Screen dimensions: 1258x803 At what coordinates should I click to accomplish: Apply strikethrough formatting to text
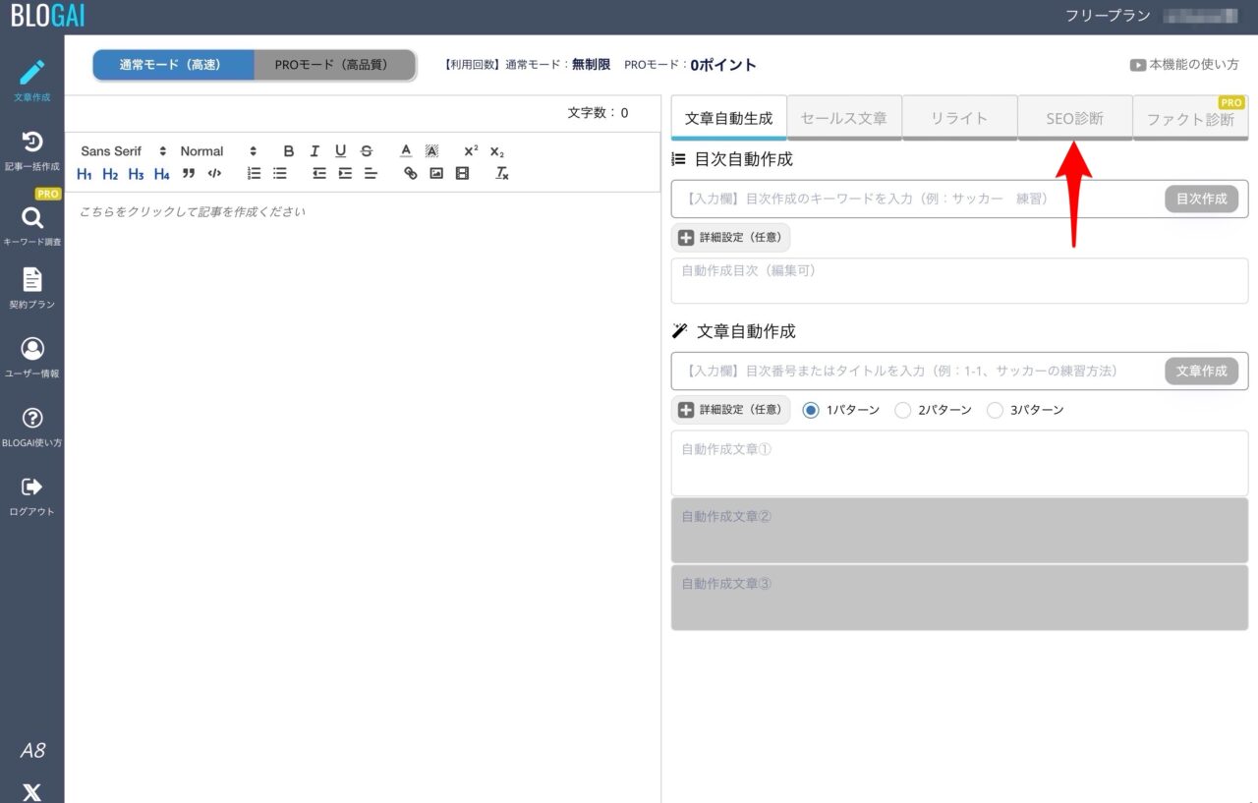(366, 150)
